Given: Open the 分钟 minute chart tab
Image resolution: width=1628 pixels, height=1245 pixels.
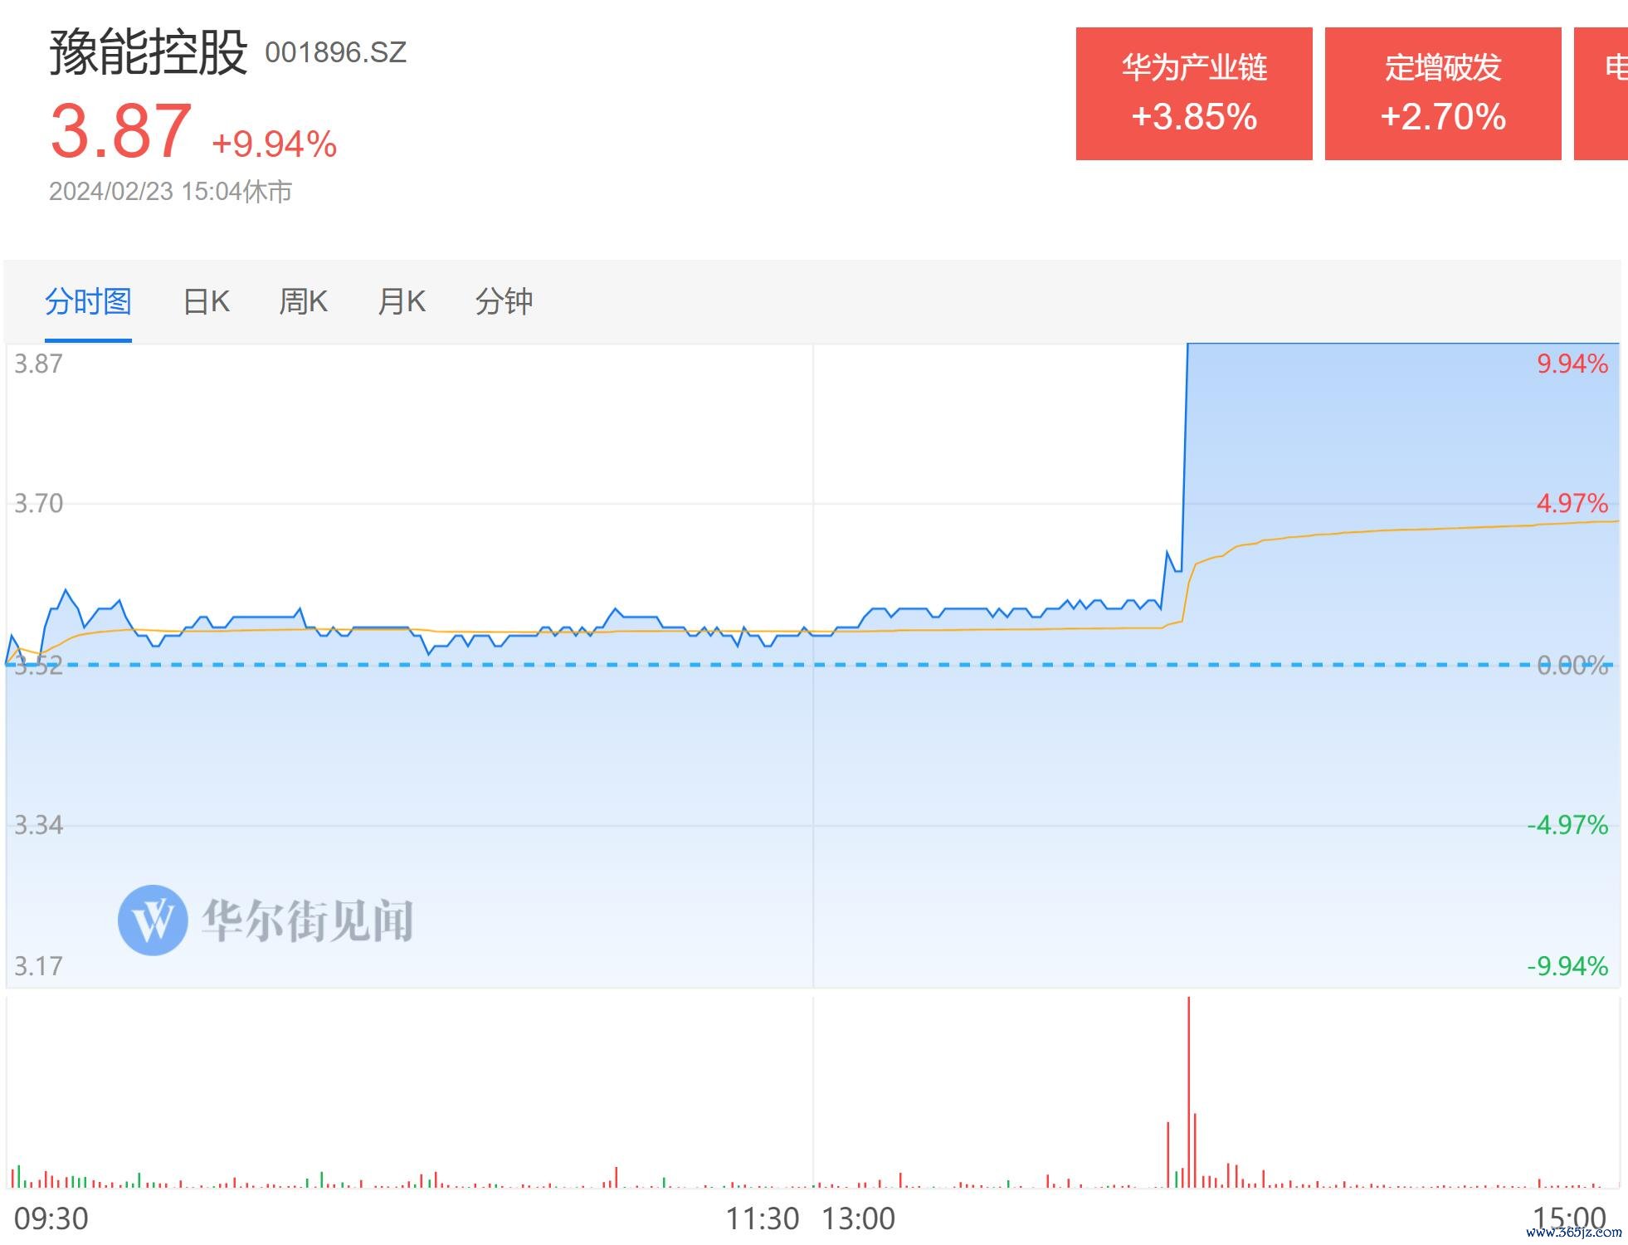Looking at the screenshot, I should point(504,301).
